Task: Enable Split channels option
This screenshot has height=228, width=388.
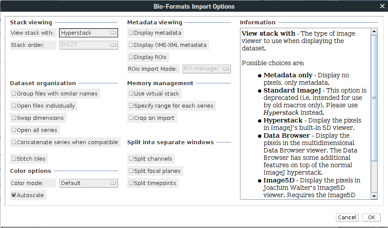Action: click(131, 159)
